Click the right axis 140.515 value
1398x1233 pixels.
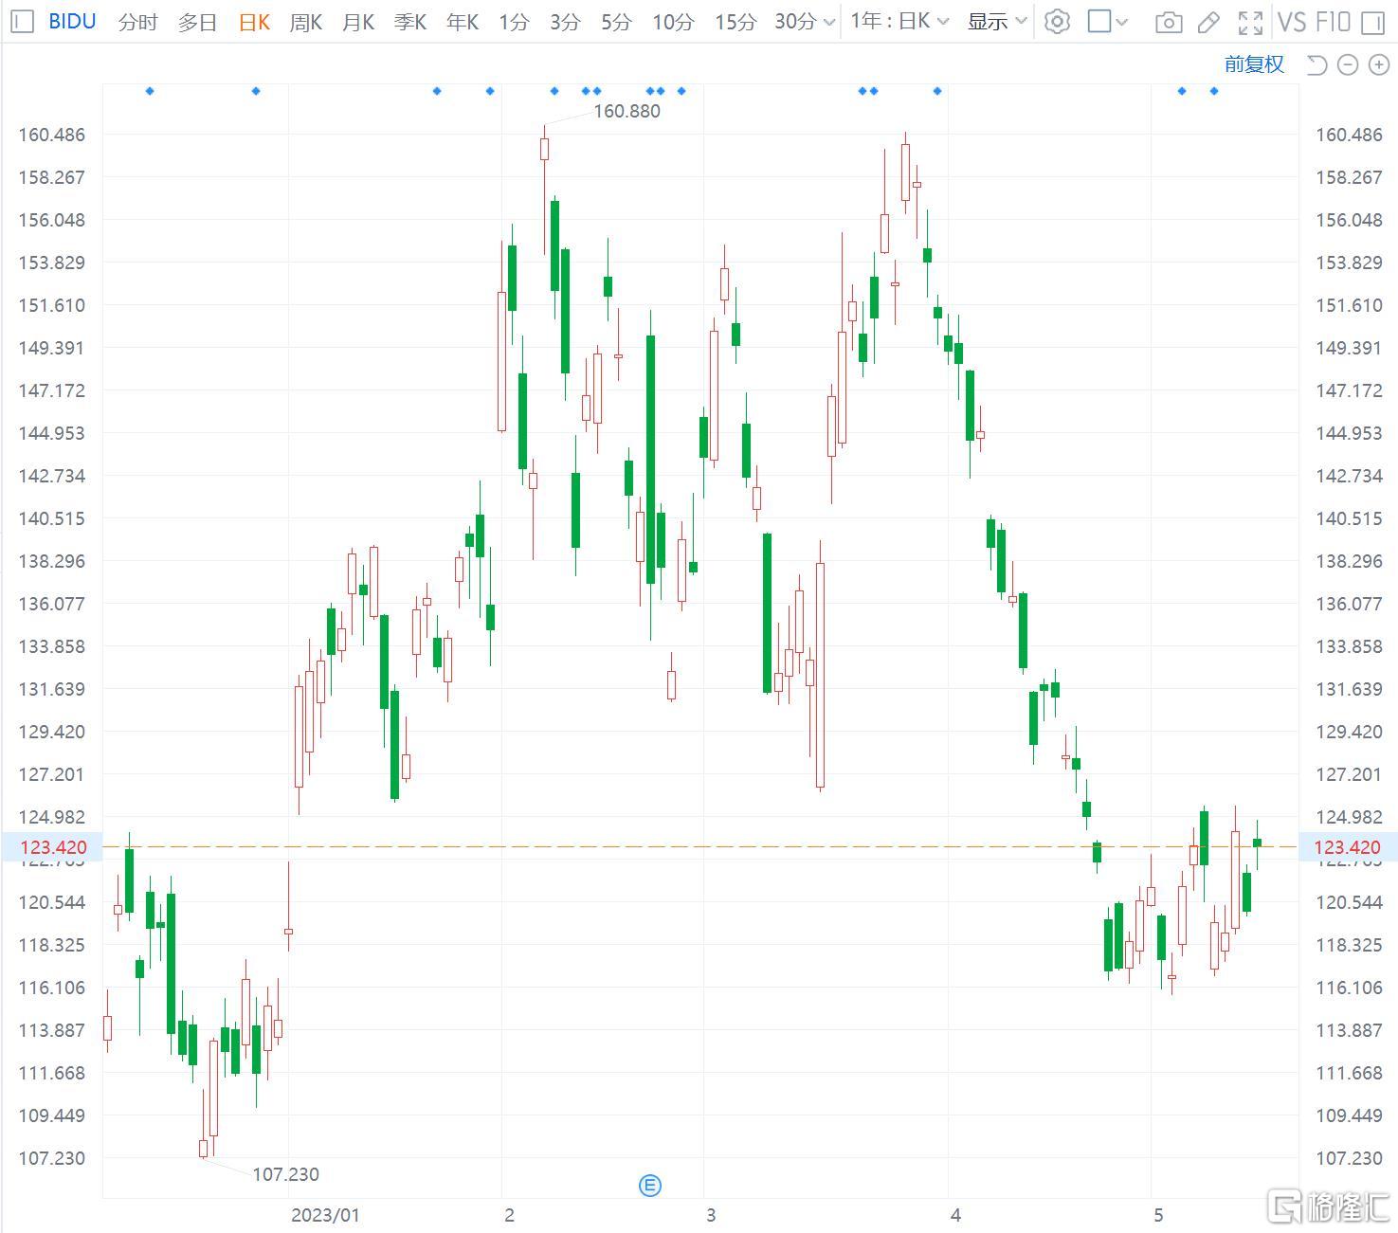(x=1349, y=518)
